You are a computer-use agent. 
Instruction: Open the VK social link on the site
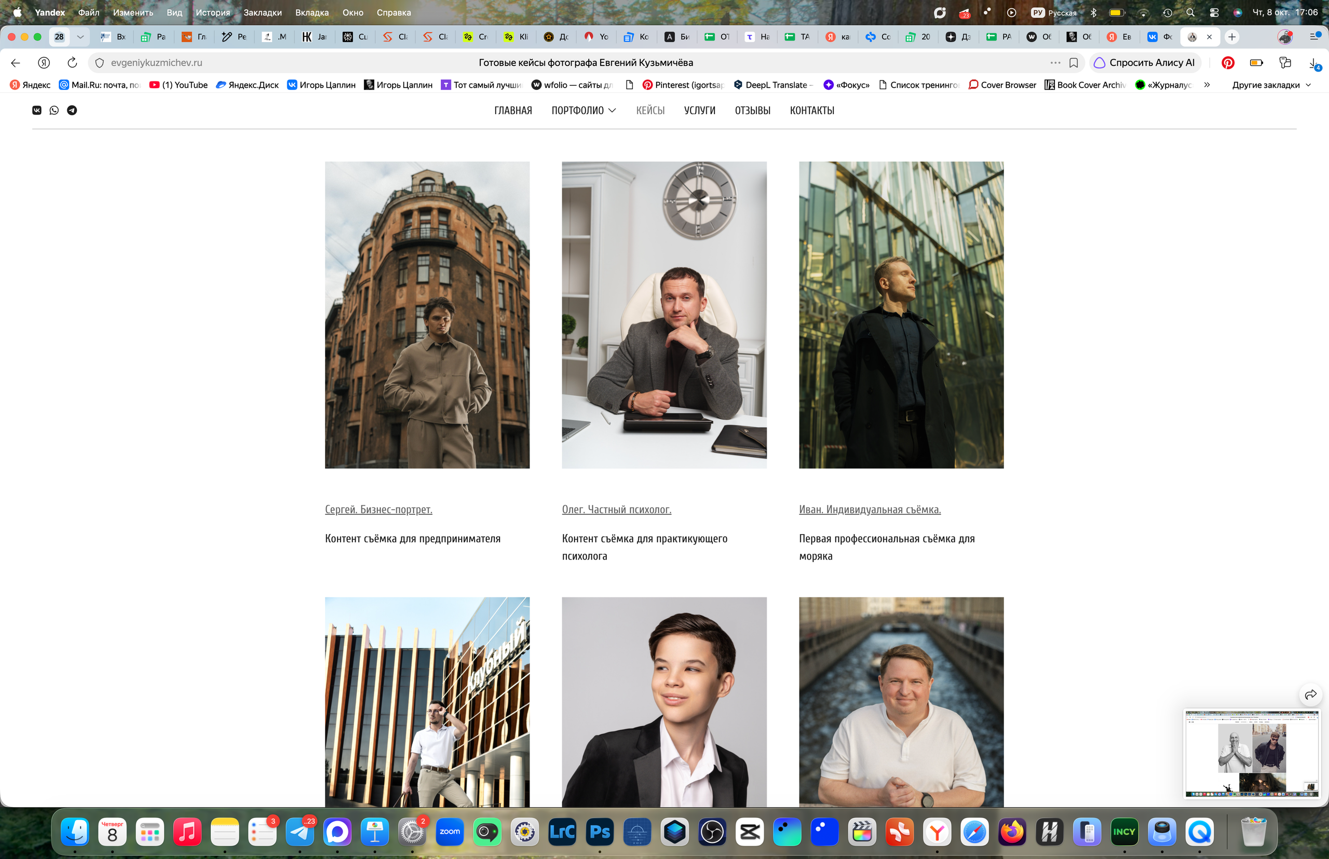[x=37, y=110]
